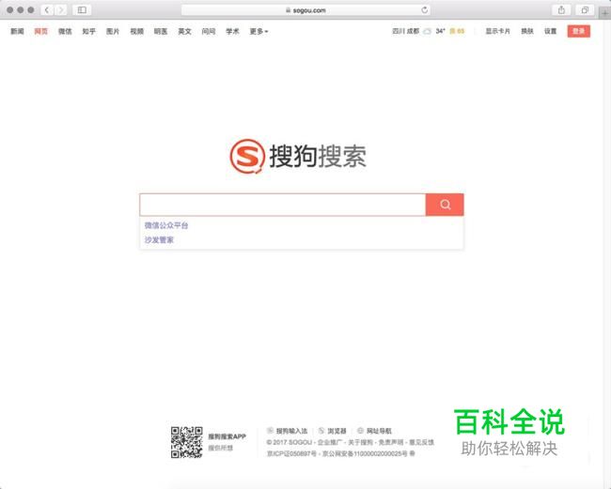The width and height of the screenshot is (611, 489).
Task: Click 免责声明 footer link
Action: point(391,442)
